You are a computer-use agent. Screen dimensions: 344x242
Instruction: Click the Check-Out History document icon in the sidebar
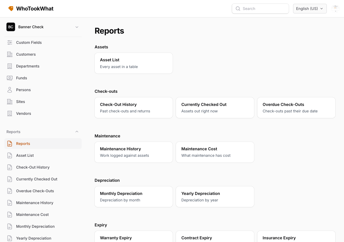(x=10, y=167)
